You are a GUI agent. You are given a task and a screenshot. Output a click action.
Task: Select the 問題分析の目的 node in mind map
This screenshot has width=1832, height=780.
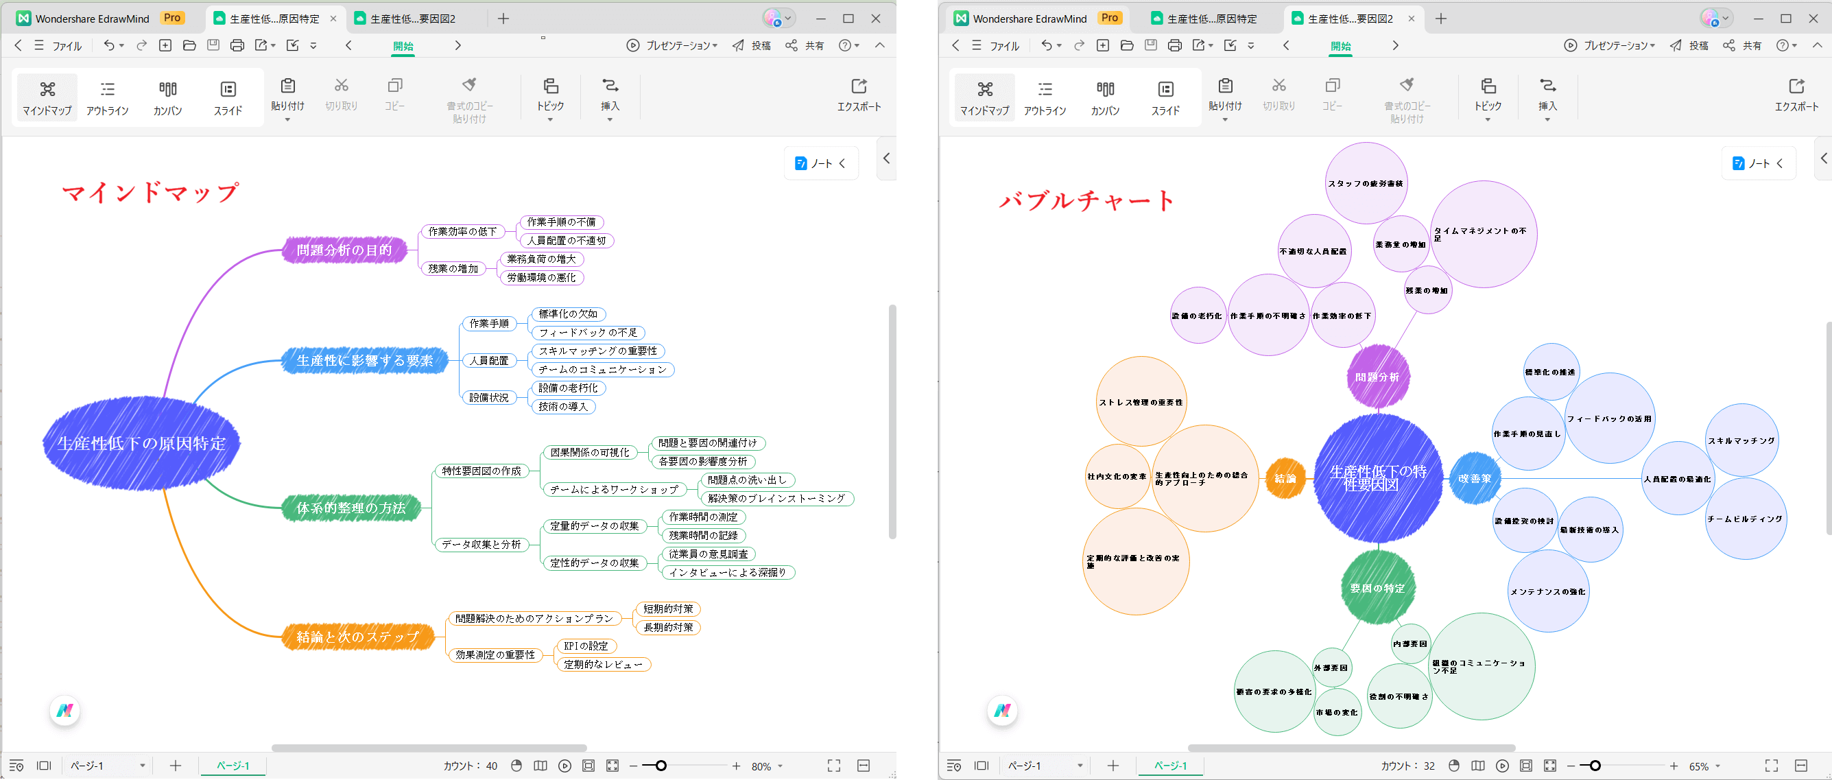[x=344, y=250]
